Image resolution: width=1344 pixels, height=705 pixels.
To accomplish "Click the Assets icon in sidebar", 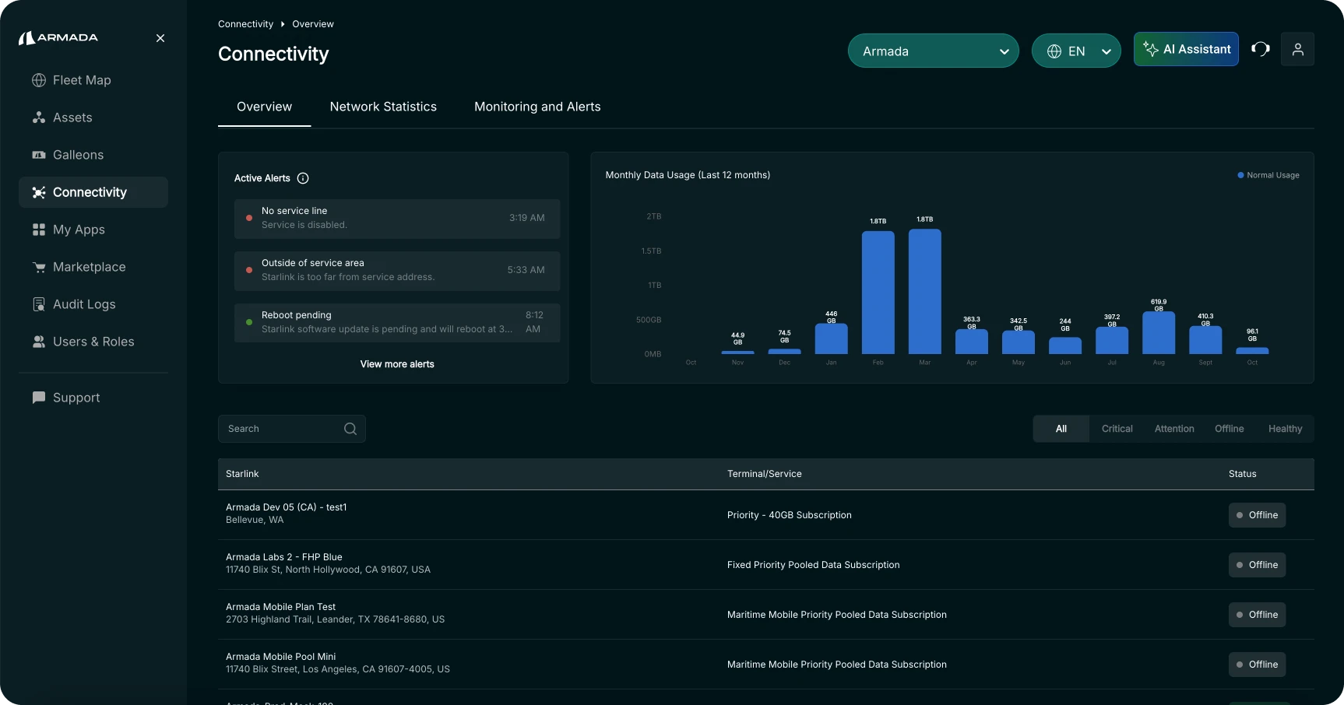I will 39,117.
